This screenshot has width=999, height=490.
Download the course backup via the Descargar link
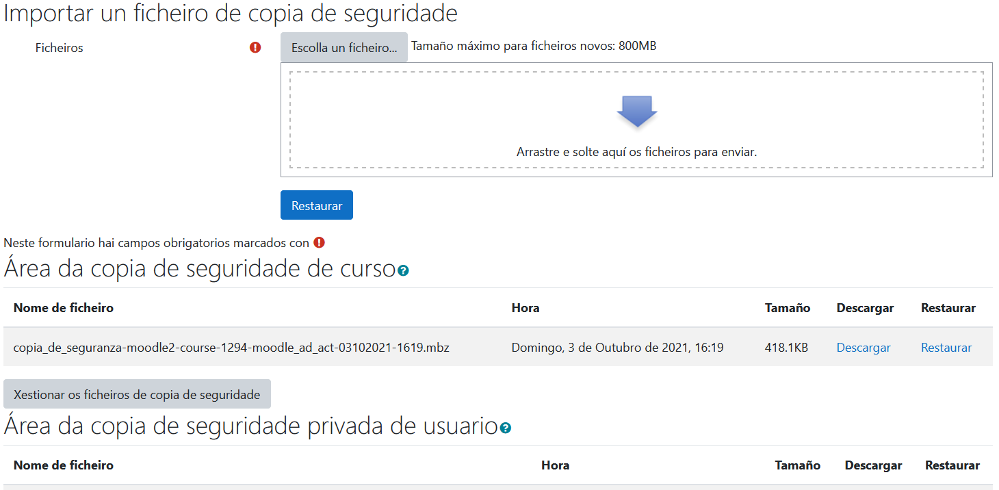coord(863,348)
